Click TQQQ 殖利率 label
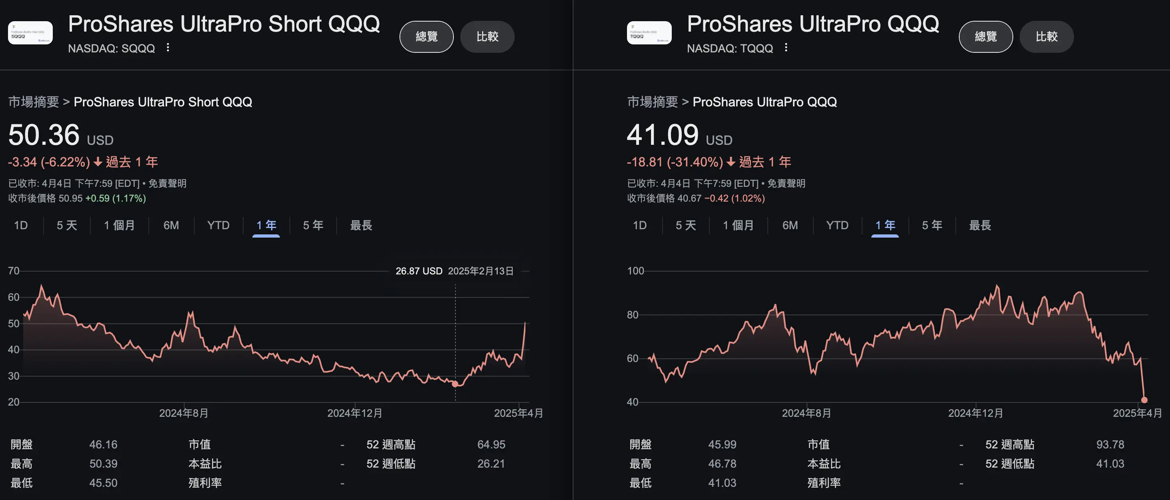 (825, 483)
